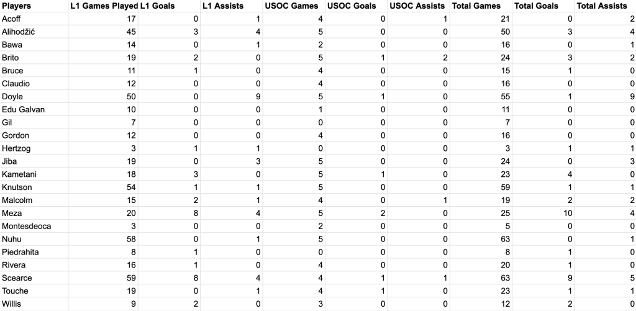Select the Total Assists header cell
Viewport: 636px width, 311px height.
point(601,6)
